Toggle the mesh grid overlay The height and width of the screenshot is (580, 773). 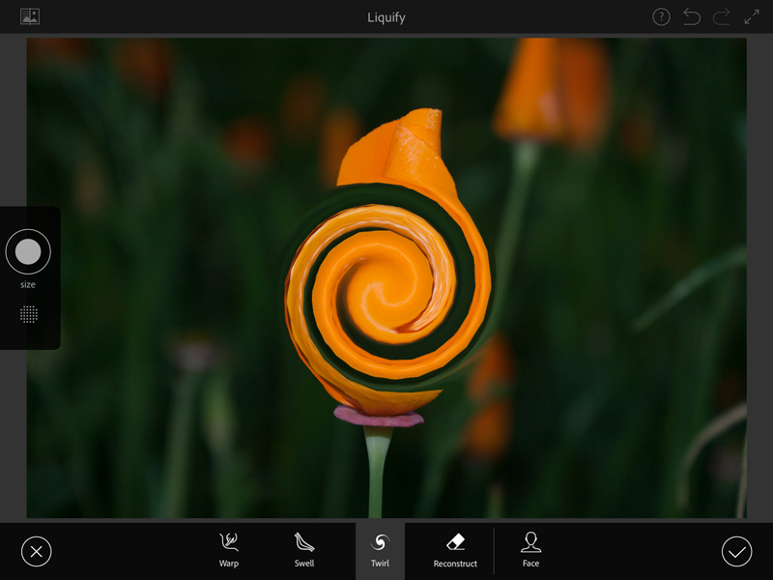coord(29,314)
